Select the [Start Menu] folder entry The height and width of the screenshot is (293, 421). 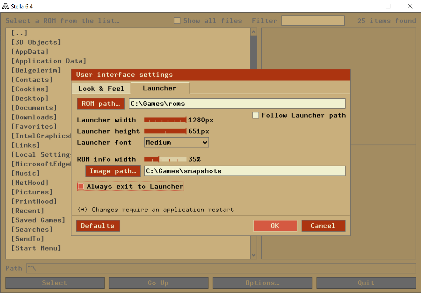tap(36, 248)
